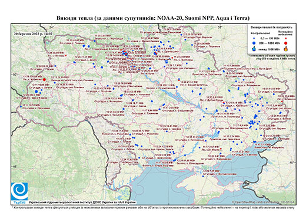This screenshot has width=306, height=216.
Task: Click the 24° longitude label at top
Action: 52,27
